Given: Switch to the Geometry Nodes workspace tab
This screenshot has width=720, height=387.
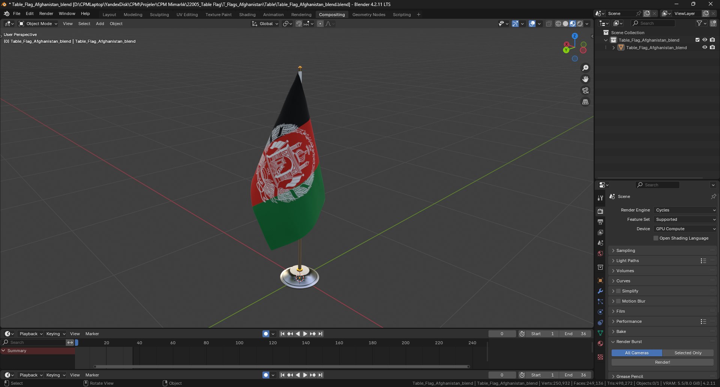Looking at the screenshot, I should click(369, 15).
